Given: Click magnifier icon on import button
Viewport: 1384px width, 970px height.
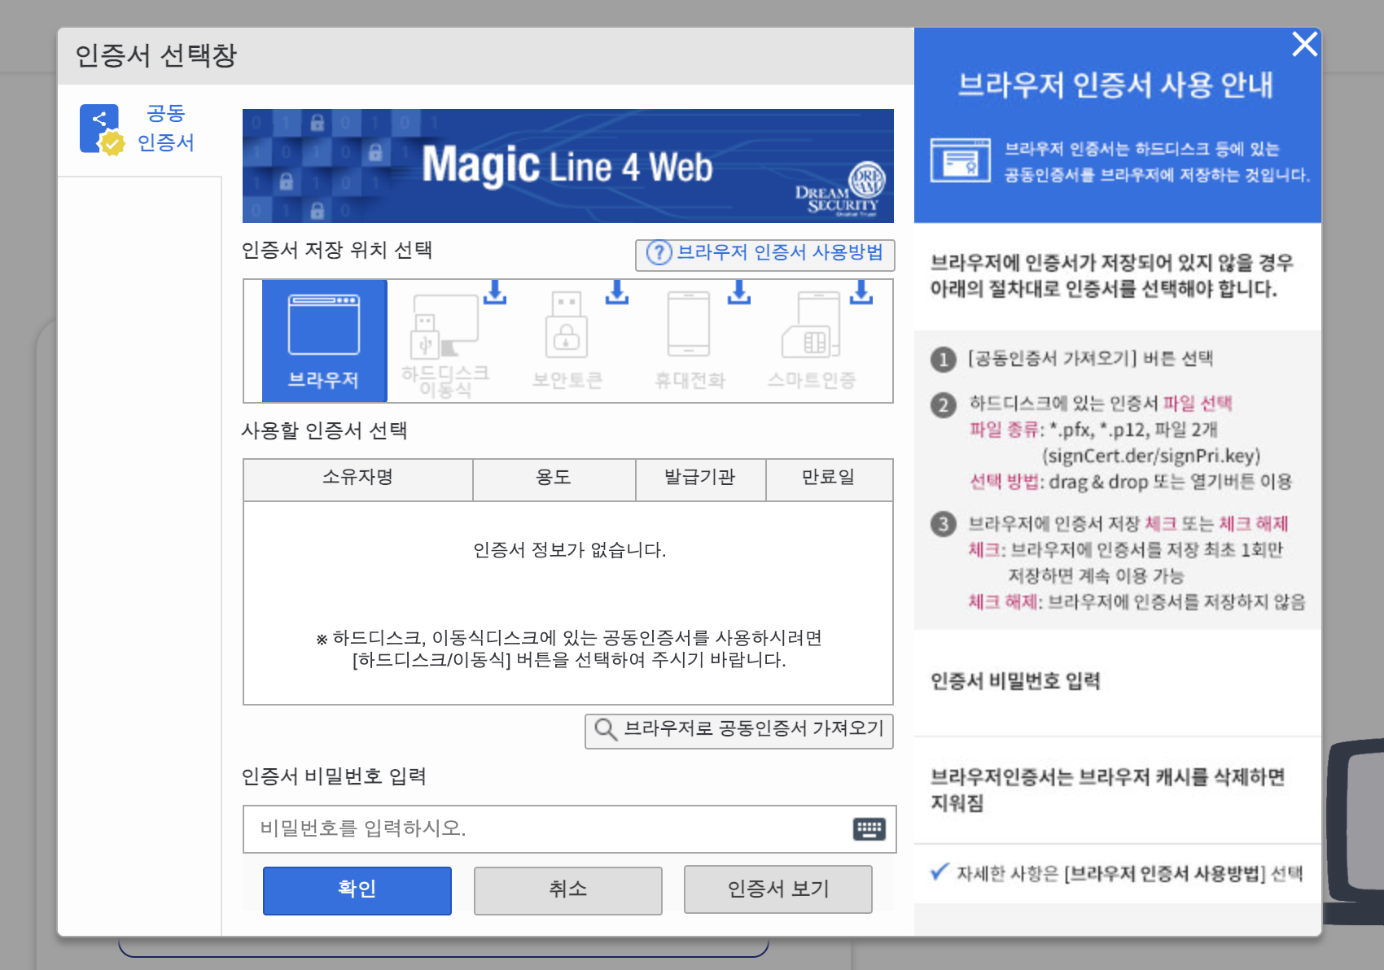Looking at the screenshot, I should 605,729.
